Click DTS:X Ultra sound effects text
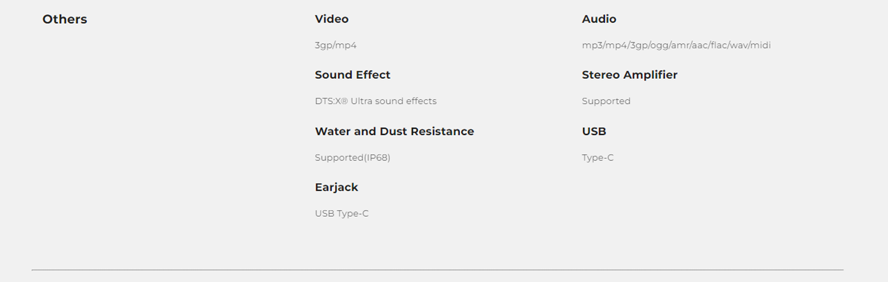888x282 pixels. tap(376, 101)
